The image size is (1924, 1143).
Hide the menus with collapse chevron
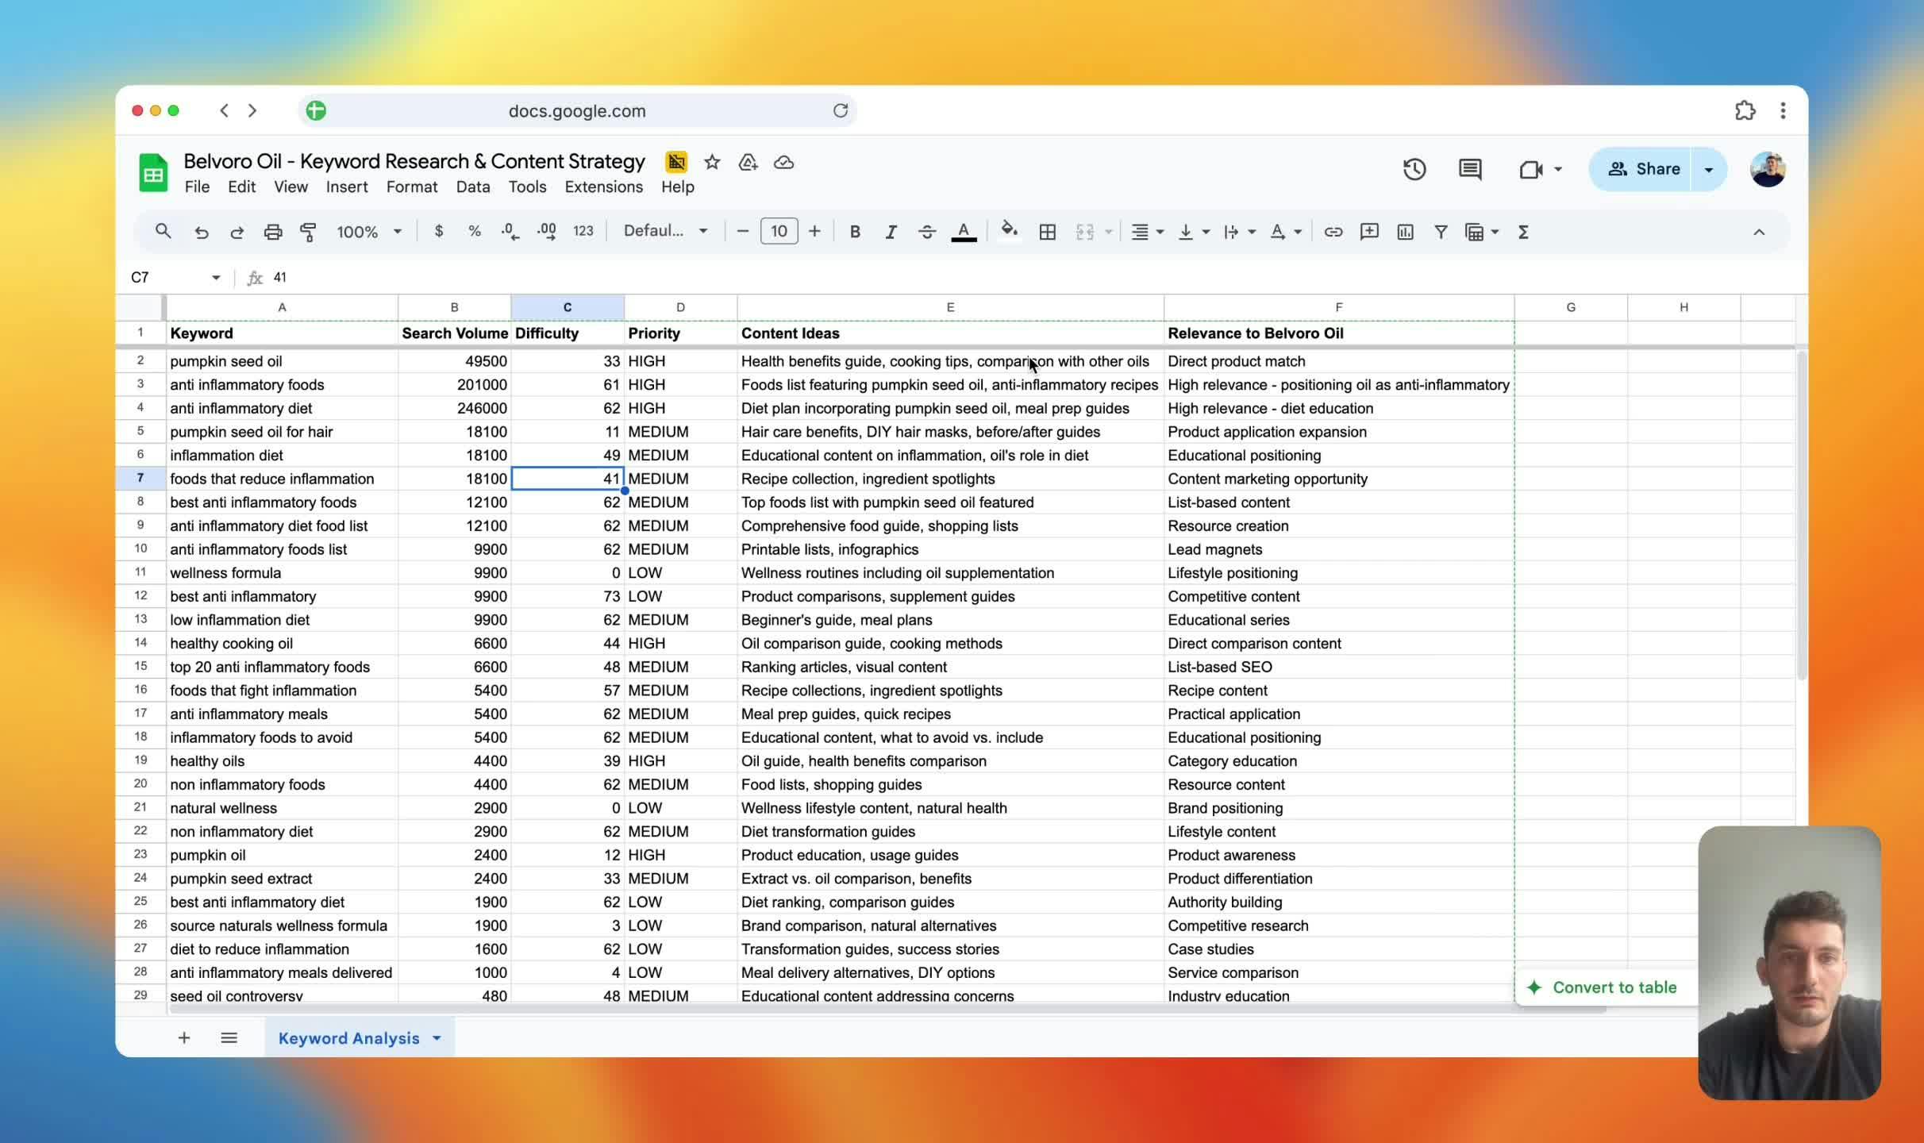point(1759,232)
